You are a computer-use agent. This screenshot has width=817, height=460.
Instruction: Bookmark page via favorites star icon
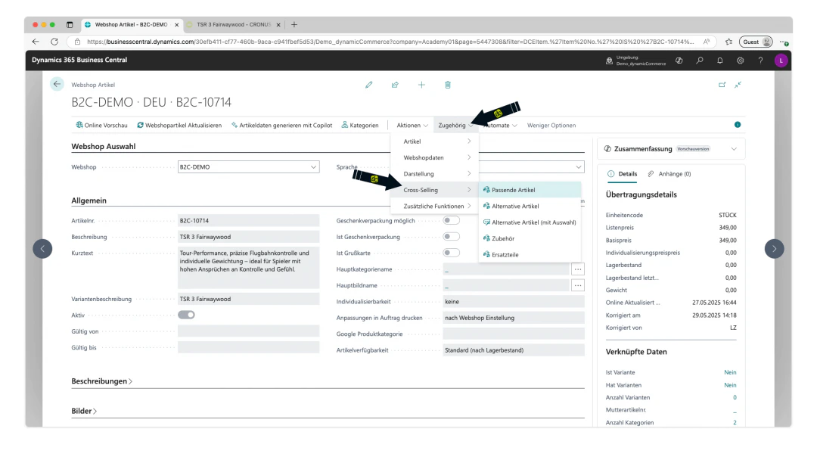pyautogui.click(x=728, y=42)
